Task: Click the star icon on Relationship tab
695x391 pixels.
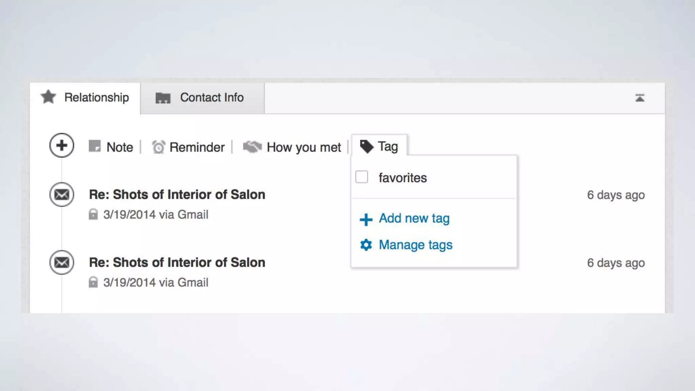Action: pyautogui.click(x=49, y=97)
